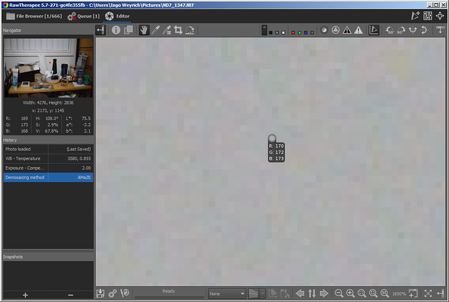This screenshot has height=302, width=449.
Task: Add a new snapshot with plus button
Action: pos(25,295)
